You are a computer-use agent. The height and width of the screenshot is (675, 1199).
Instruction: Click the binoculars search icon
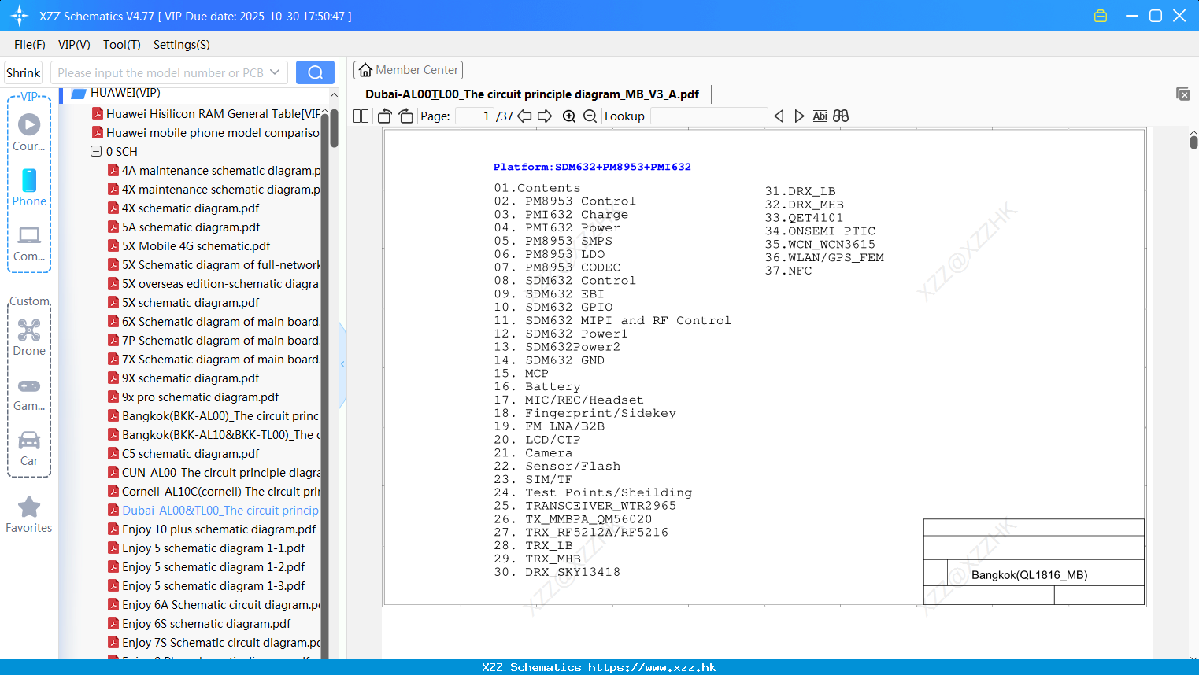841,116
